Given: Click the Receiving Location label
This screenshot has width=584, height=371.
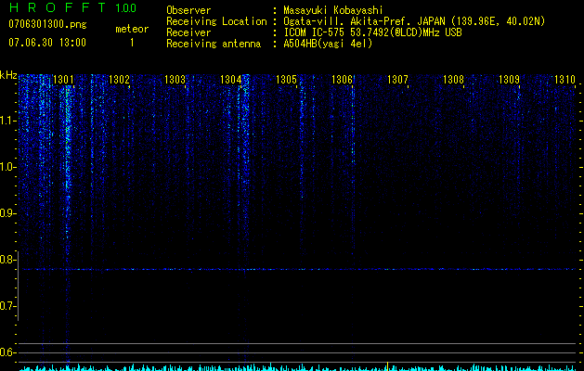Looking at the screenshot, I should click(216, 21).
